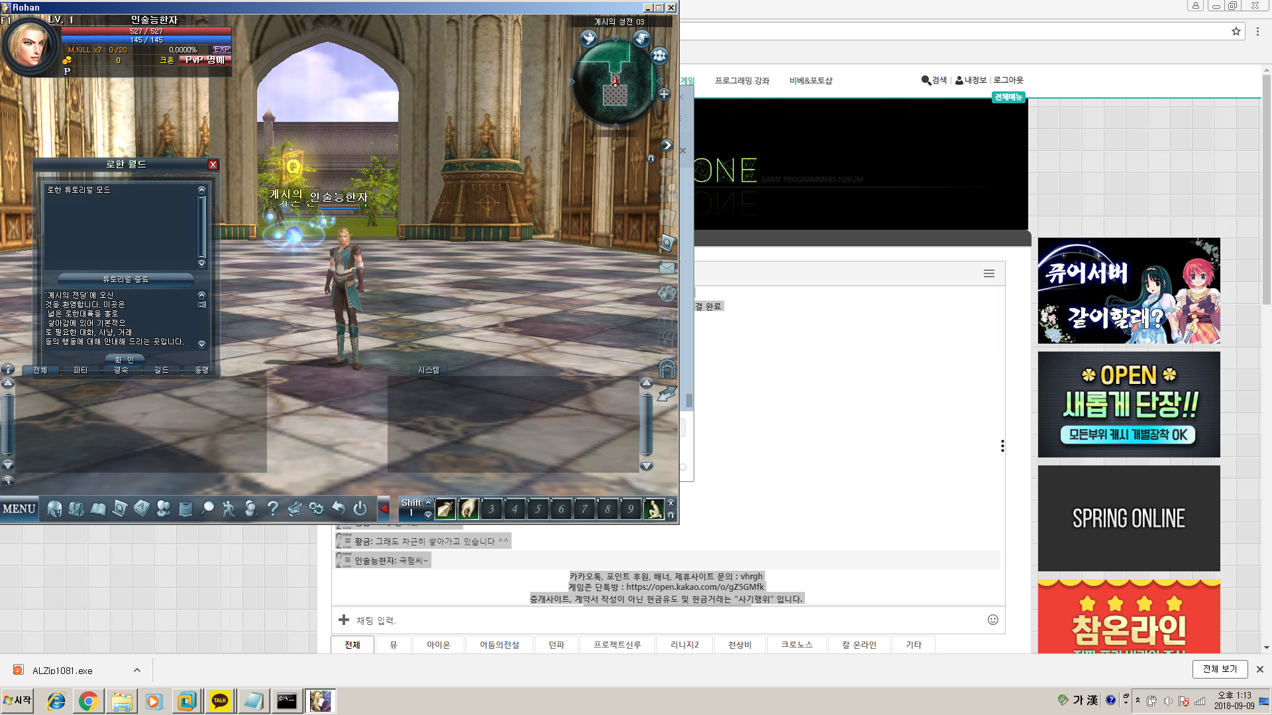Click the dove icon above the minimap
Image resolution: width=1272 pixels, height=715 pixels.
588,38
